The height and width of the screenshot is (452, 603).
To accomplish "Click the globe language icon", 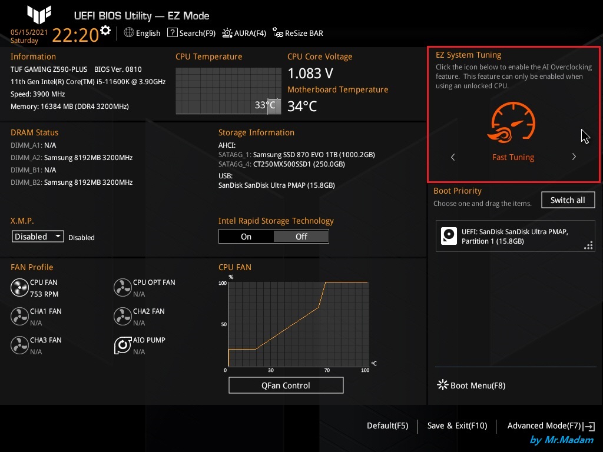I will [x=129, y=33].
